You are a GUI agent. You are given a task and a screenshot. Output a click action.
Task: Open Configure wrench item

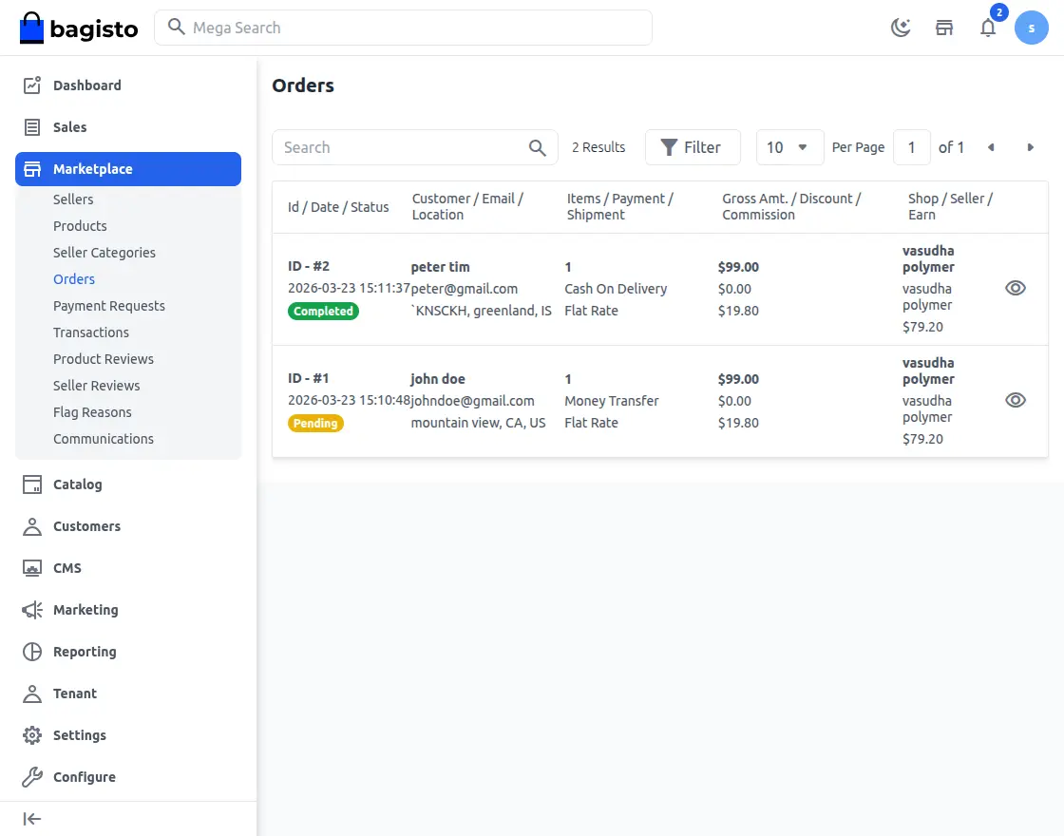(x=84, y=777)
